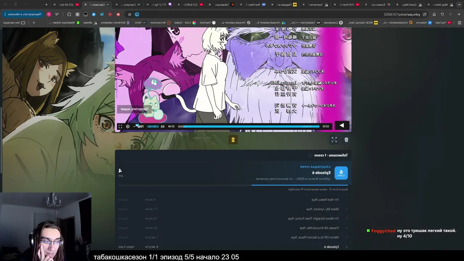
Task: Open the 'Шикимори' bookmark
Action: pos(333,22)
